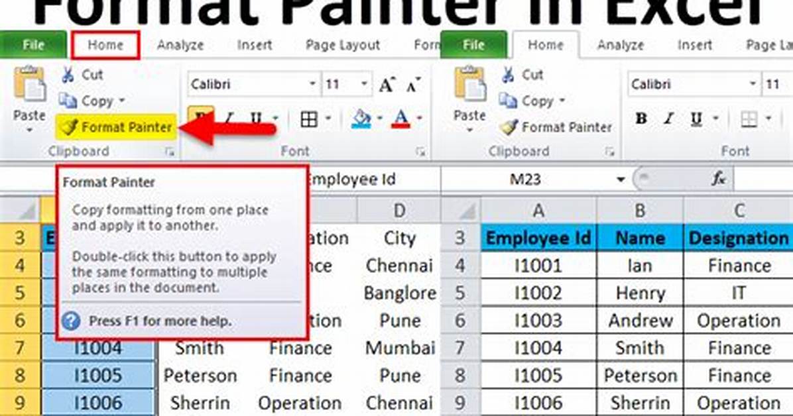Screen dimensions: 793x416
Task: Open Font dialog launcher in left window
Action: coord(420,152)
